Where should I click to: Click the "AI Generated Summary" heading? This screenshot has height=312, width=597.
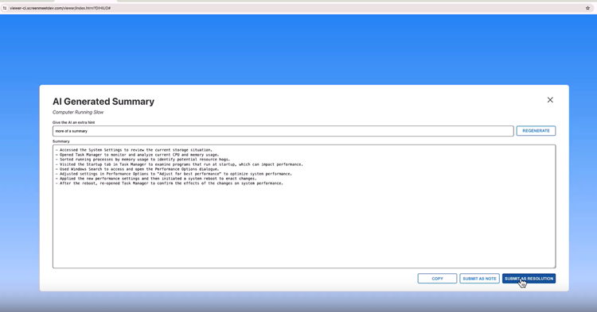(103, 102)
